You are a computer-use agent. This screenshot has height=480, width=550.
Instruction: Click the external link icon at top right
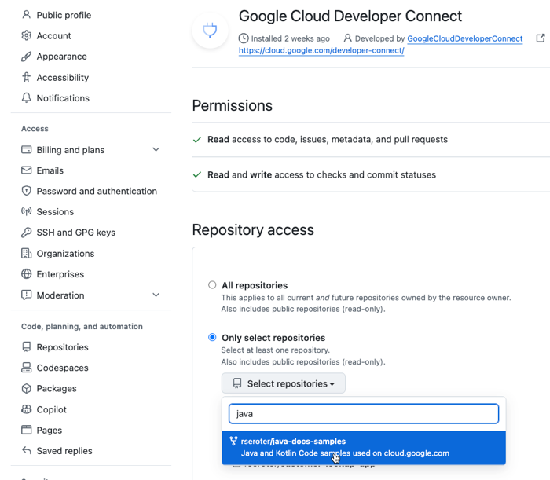(x=541, y=38)
